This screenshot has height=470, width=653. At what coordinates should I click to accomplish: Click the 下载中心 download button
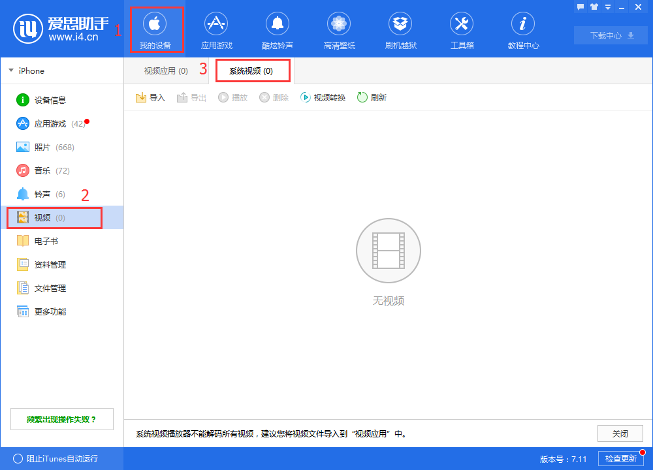click(x=611, y=35)
